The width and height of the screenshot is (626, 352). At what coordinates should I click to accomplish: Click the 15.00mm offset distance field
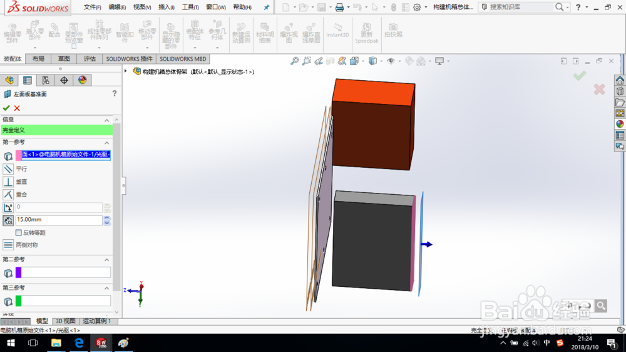pos(59,220)
